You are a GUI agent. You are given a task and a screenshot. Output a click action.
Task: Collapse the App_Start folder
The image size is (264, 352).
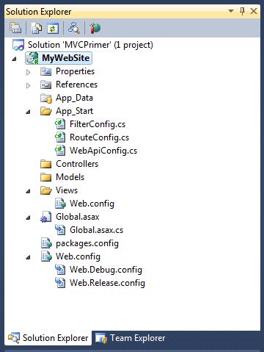coord(28,112)
